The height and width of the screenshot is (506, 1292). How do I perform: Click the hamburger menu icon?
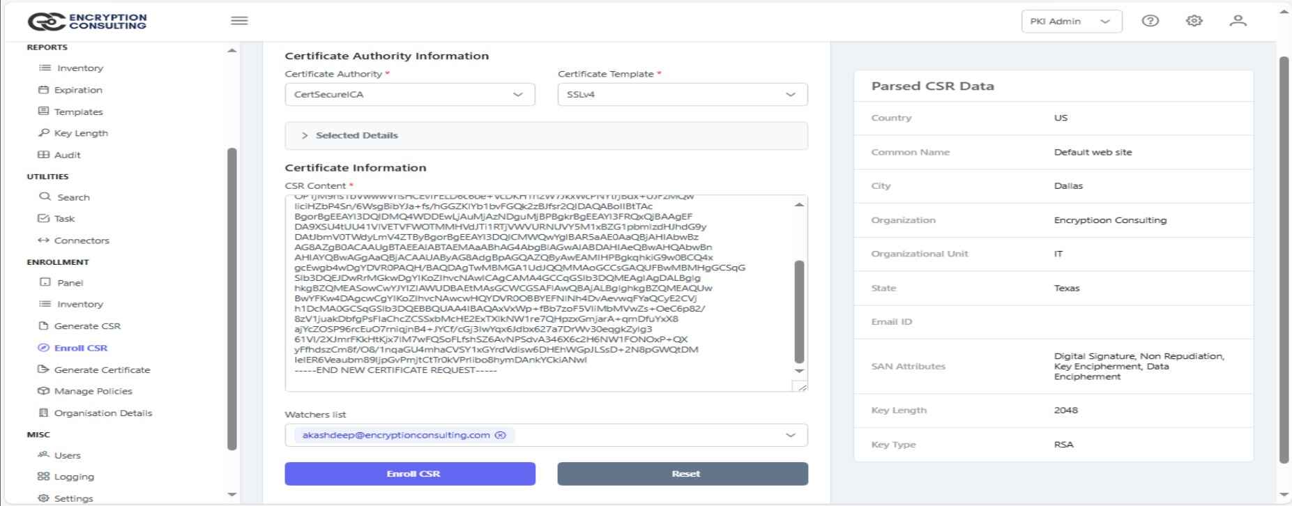coord(239,21)
